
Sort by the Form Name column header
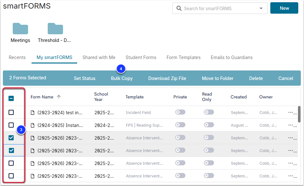pyautogui.click(x=42, y=97)
